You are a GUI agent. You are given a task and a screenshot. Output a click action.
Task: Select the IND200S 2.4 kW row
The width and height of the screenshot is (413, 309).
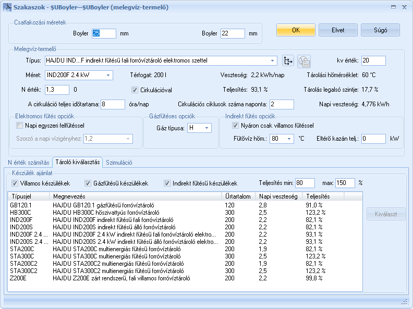click(185, 242)
